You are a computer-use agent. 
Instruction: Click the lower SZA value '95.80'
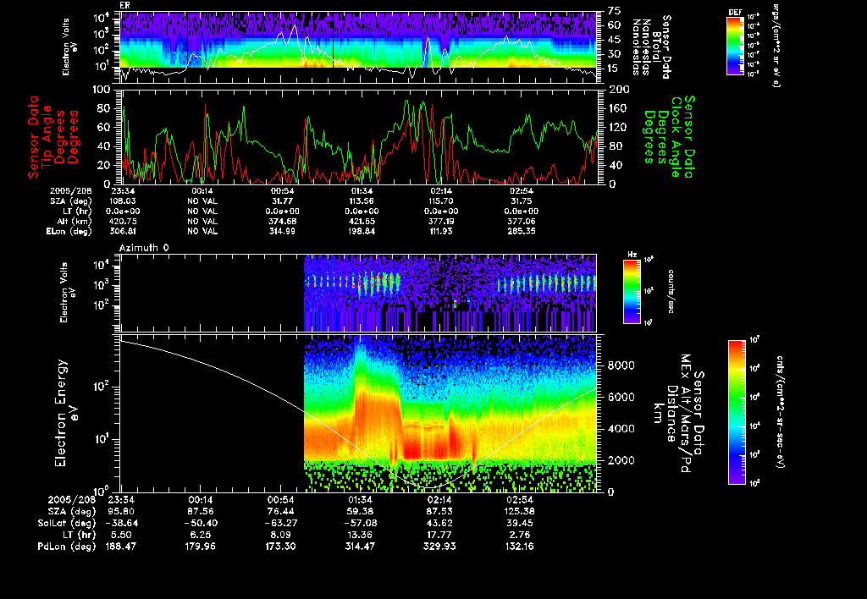122,512
